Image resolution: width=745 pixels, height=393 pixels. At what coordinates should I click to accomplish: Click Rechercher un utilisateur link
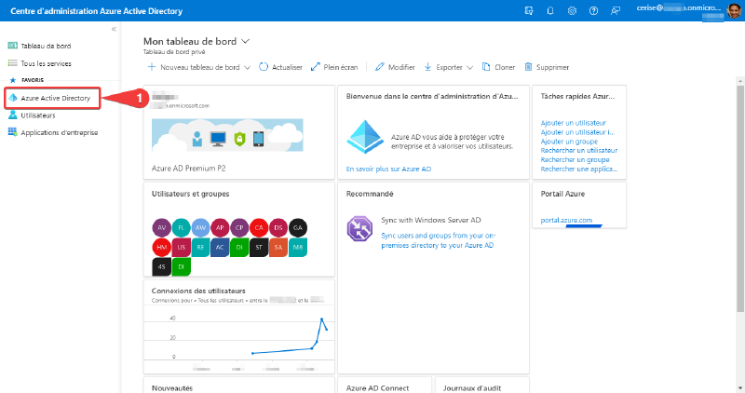(579, 150)
